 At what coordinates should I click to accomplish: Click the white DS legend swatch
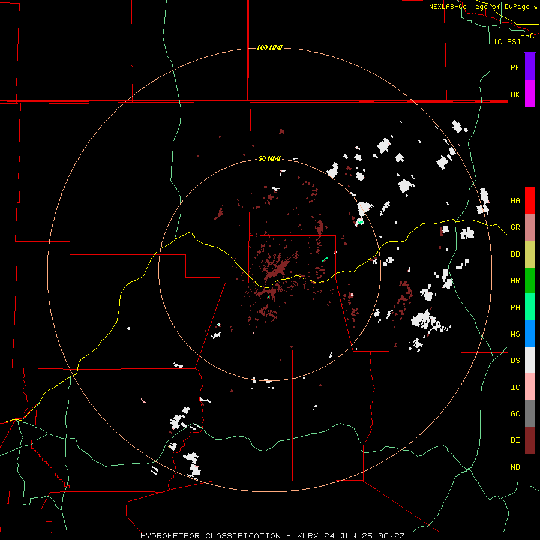530,360
